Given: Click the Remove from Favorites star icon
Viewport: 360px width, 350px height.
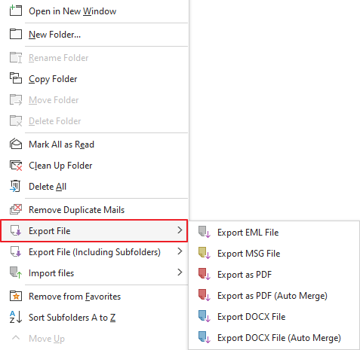Looking at the screenshot, I should pos(16,297).
